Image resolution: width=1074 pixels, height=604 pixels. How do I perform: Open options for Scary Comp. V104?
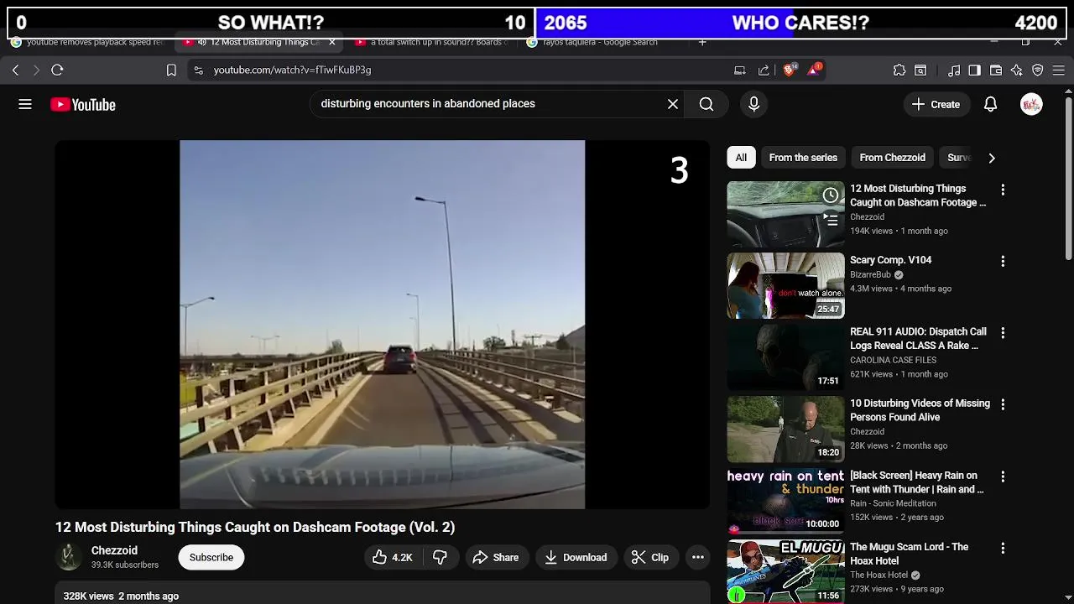click(1003, 262)
